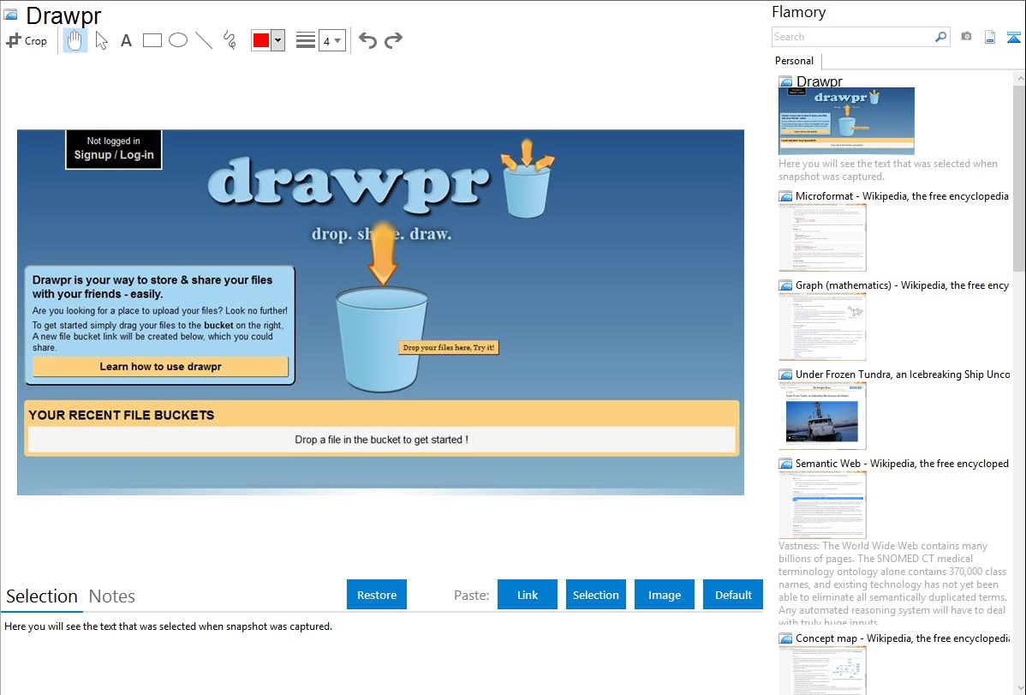Click the 'YOUR RECENT FILE BUCKETS' heading
Screen dimensions: 1026x695
click(122, 416)
